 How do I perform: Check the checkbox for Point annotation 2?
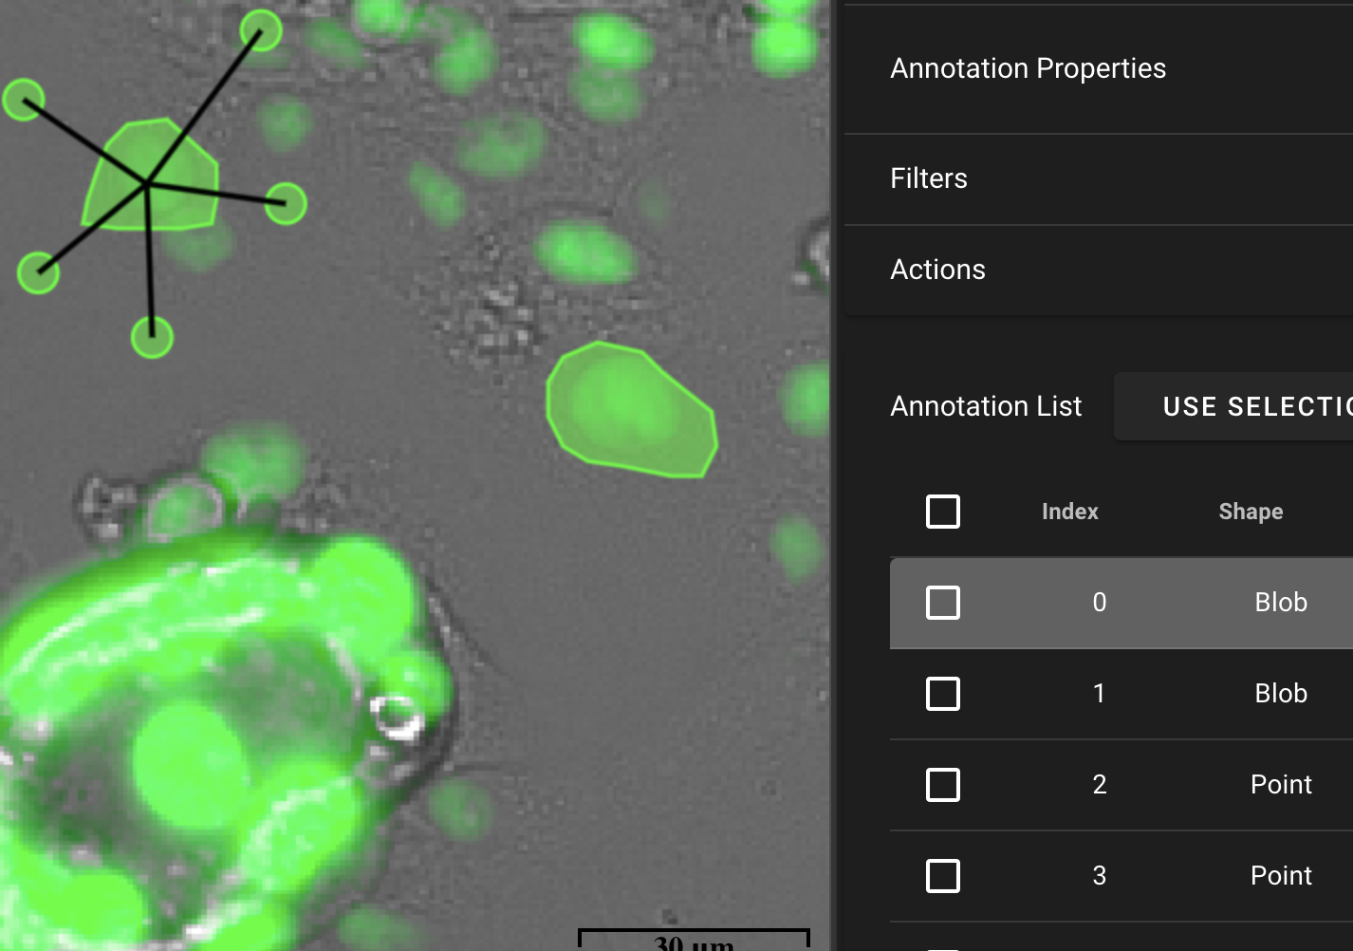[x=943, y=785]
